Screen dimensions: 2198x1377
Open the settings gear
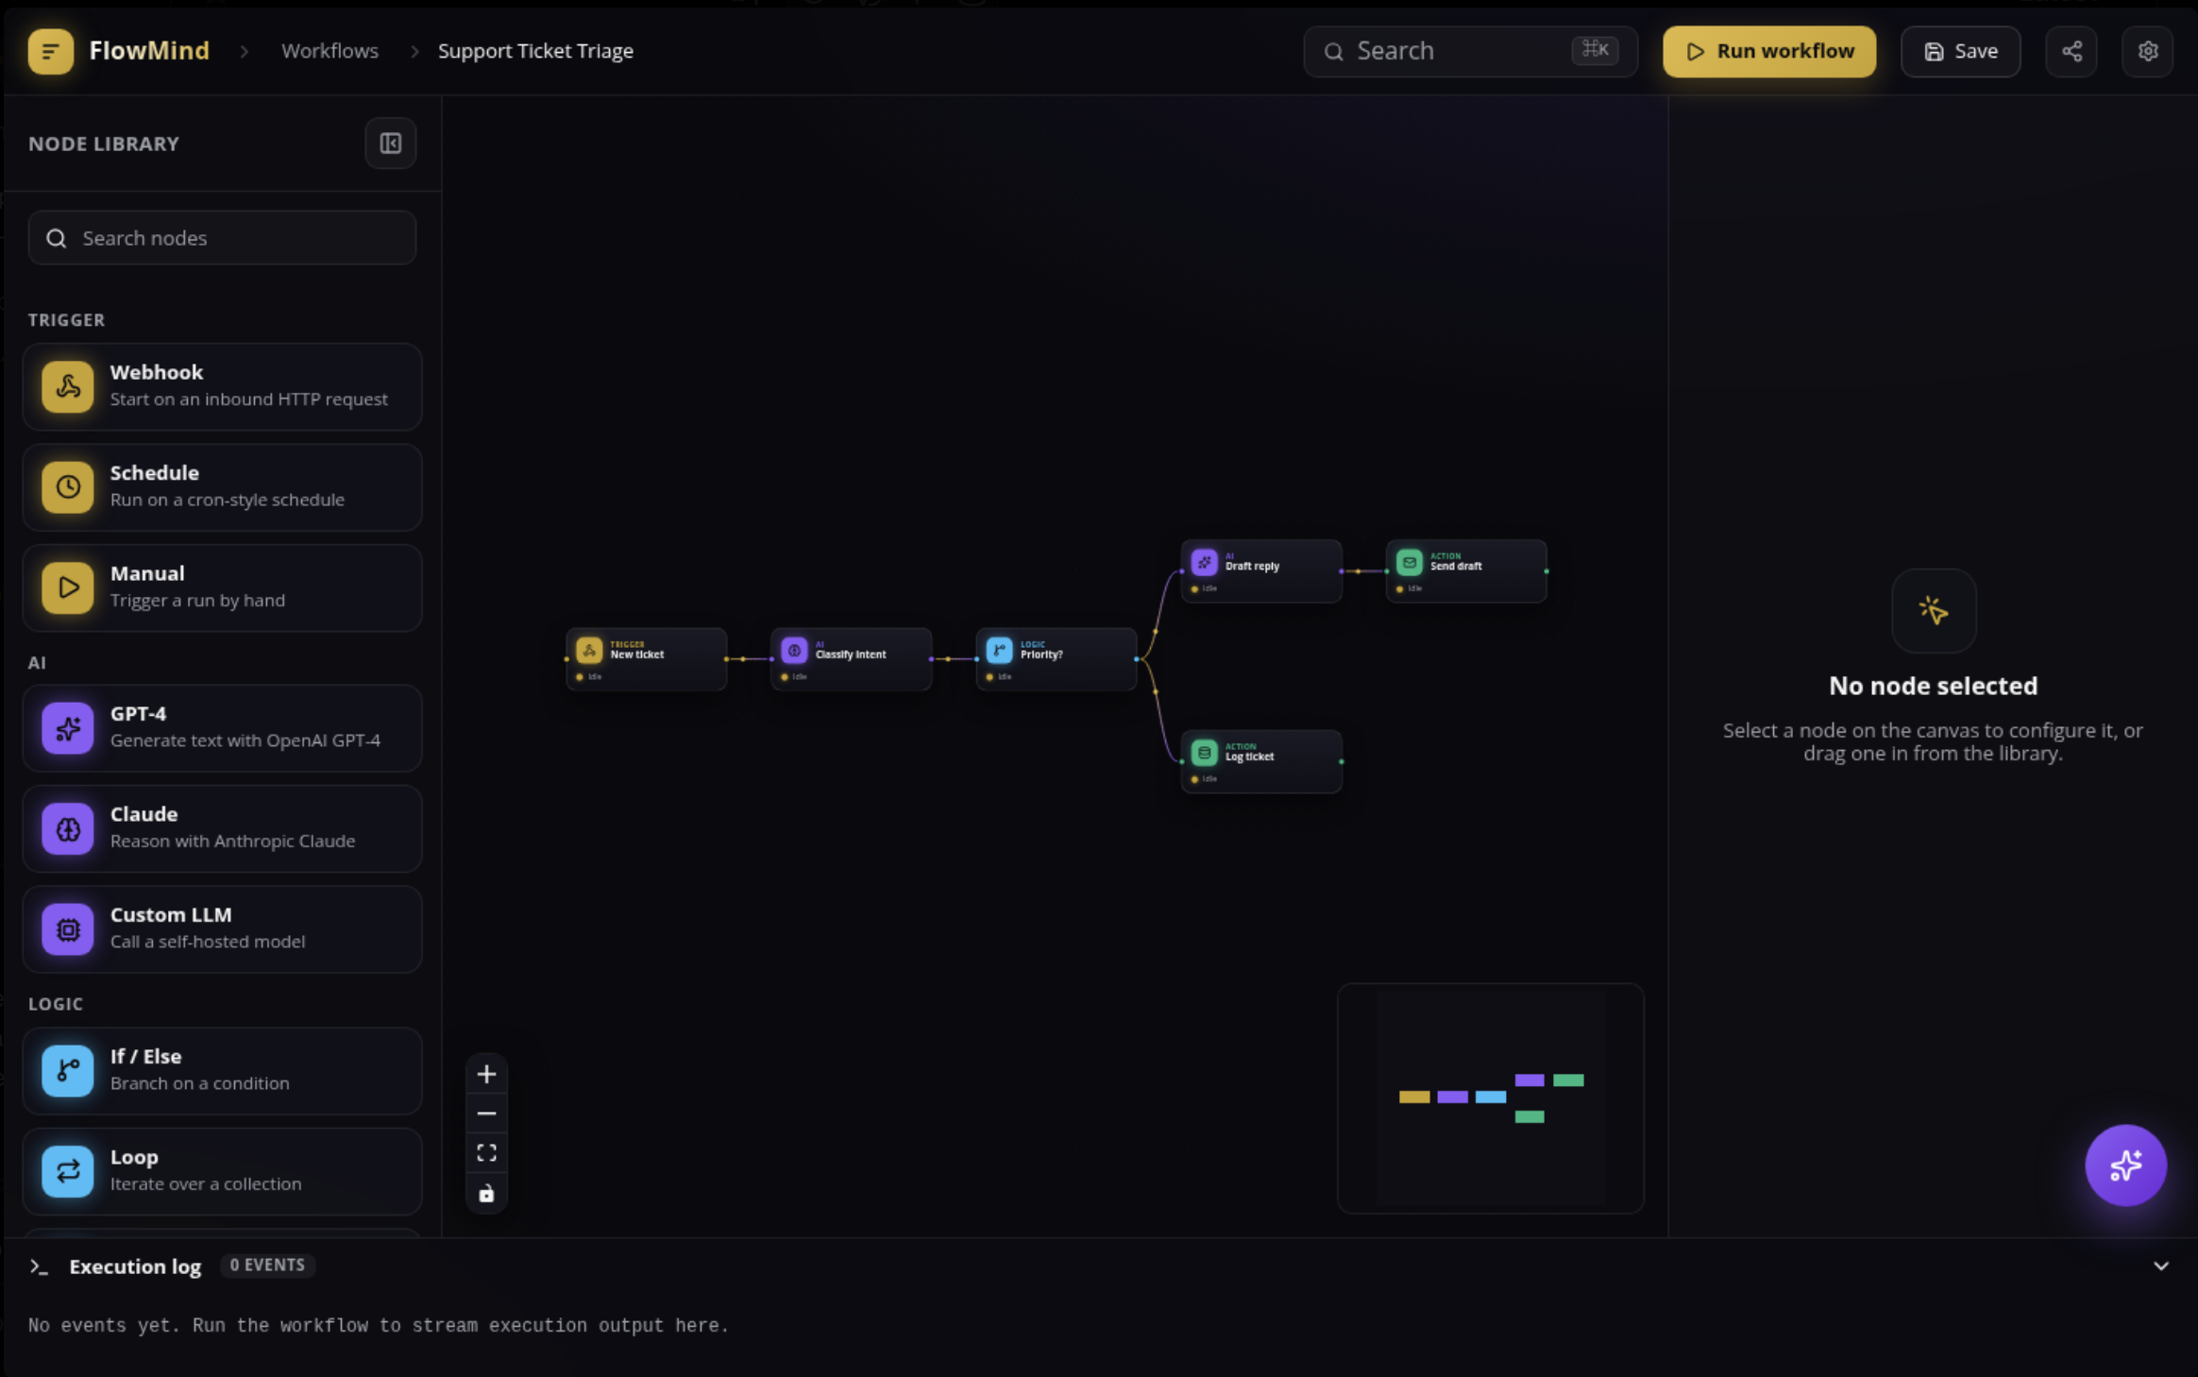2147,51
